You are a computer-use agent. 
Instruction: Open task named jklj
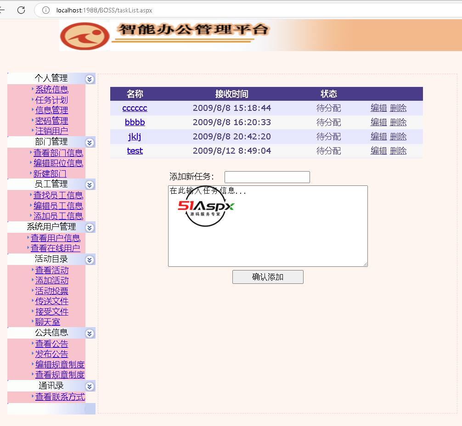click(x=135, y=136)
